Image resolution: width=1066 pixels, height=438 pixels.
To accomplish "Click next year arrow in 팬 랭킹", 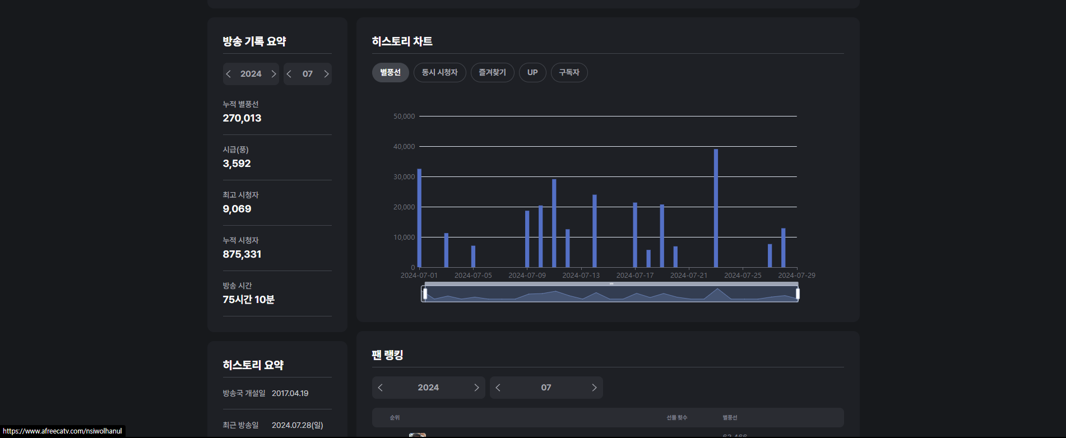I will 476,388.
